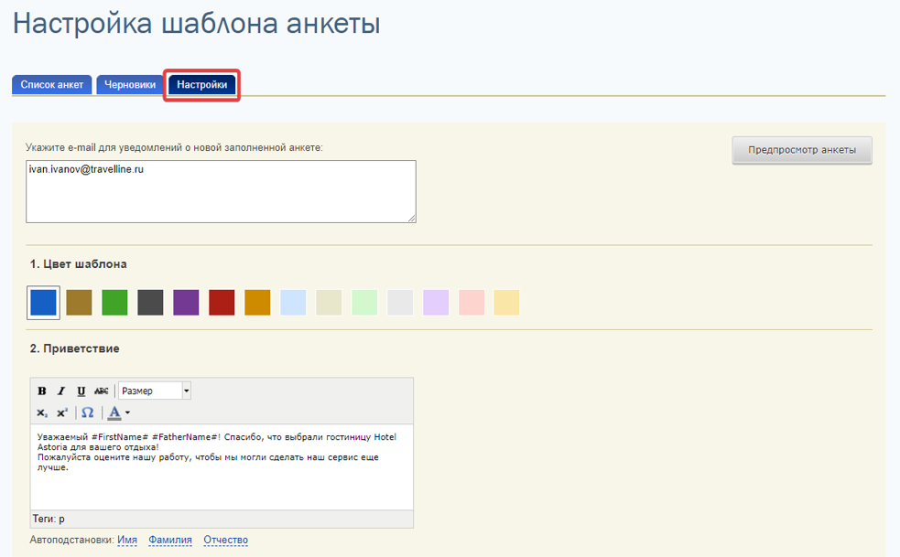Screen dimensions: 900x557
Task: Switch to the Черновики tab
Action: pyautogui.click(x=130, y=85)
